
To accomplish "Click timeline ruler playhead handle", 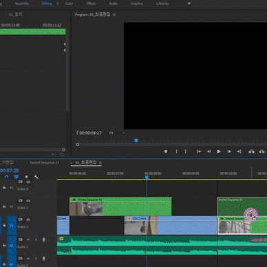I will tap(147, 177).
